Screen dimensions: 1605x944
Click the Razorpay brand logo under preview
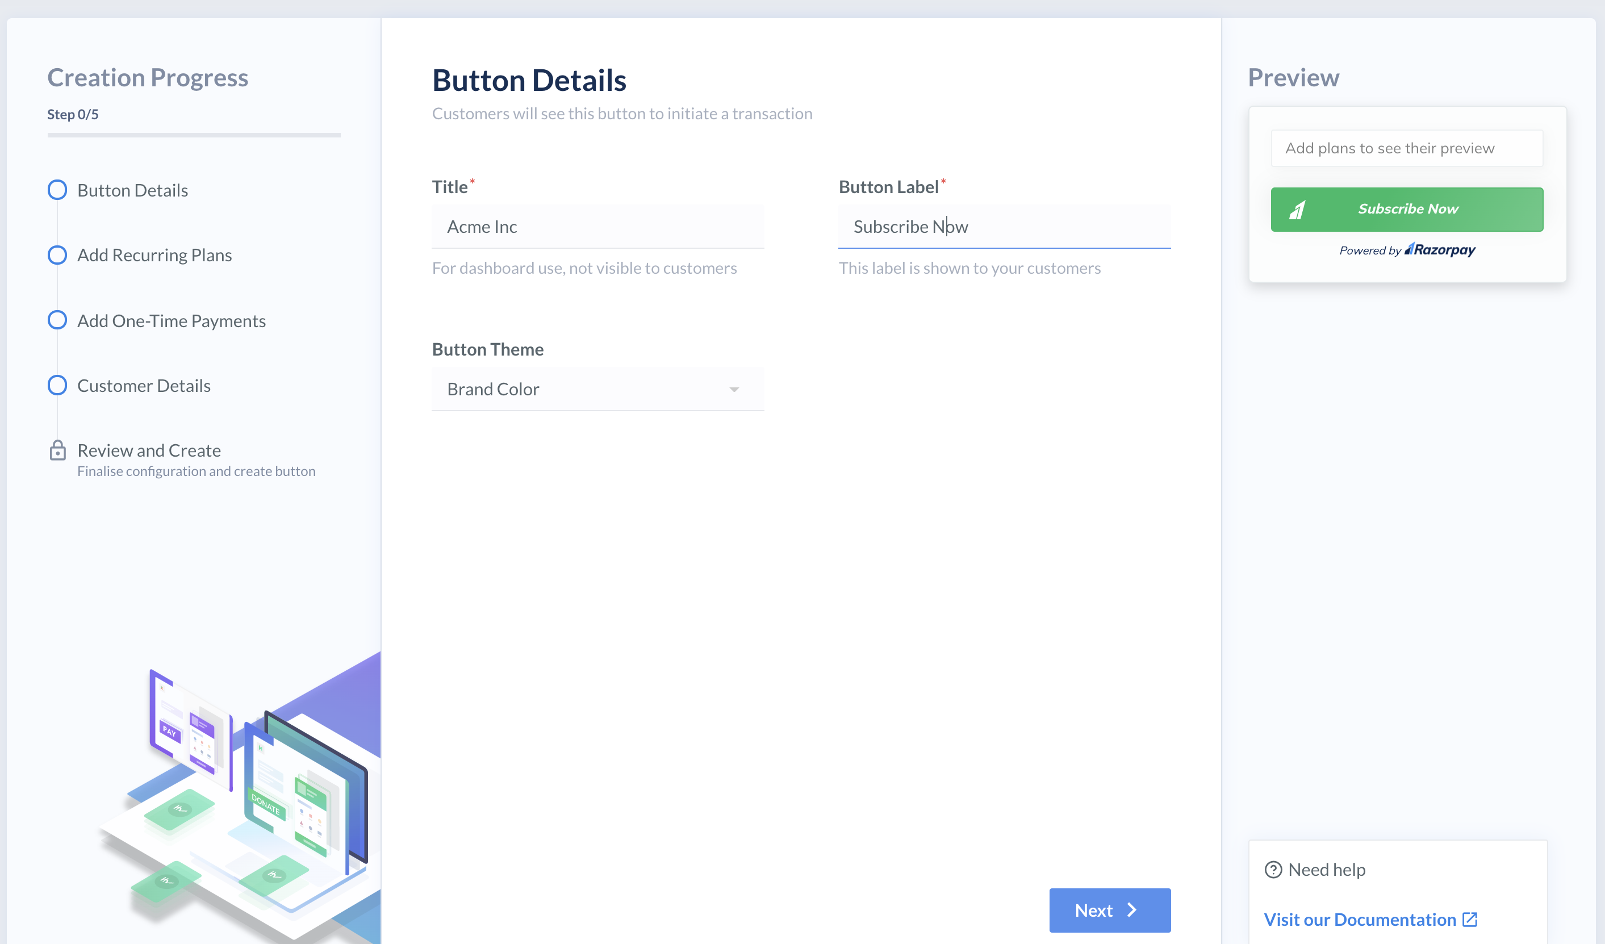tap(1440, 250)
